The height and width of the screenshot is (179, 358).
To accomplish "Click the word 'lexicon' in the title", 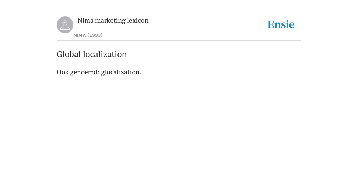I will coord(138,20).
